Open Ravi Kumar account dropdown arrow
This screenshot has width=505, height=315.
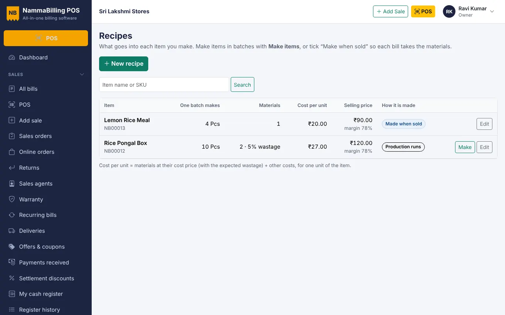coord(492,11)
